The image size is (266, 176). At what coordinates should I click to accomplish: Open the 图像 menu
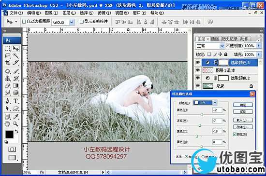coord(51,13)
